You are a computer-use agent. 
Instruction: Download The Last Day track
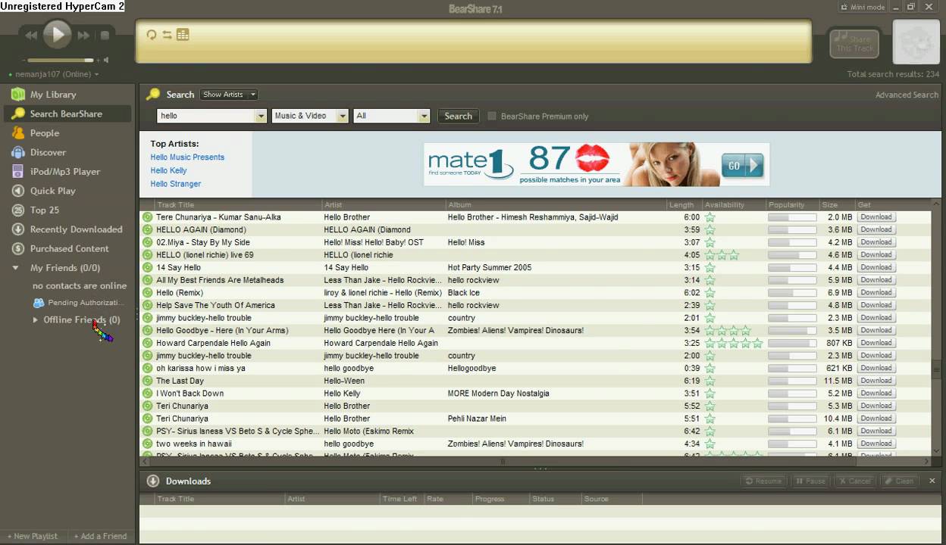point(876,381)
